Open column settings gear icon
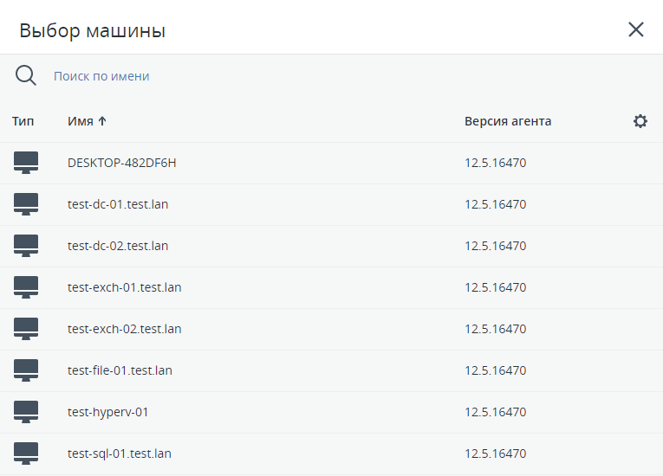663x476 pixels. click(640, 121)
